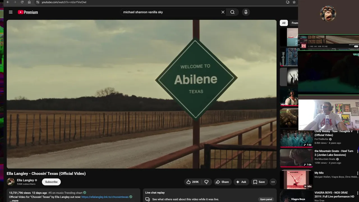359x202 pixels.
Task: Open the browser home page icon
Action: [29, 2]
